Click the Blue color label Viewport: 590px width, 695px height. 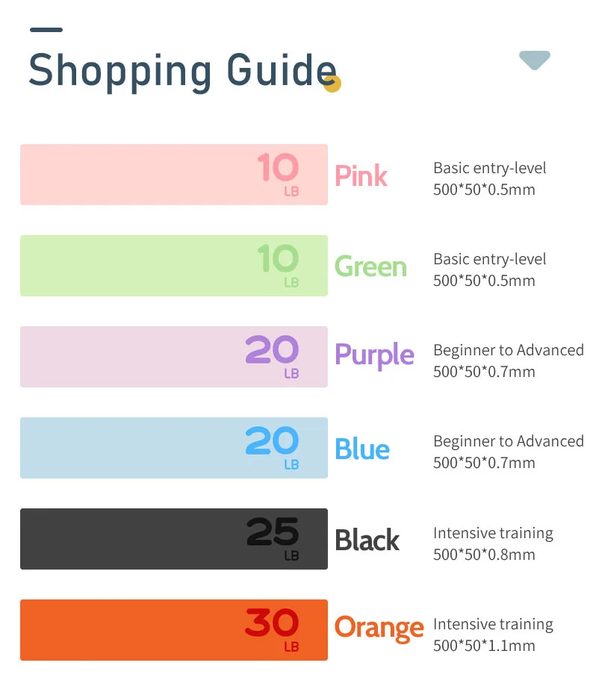pos(362,449)
